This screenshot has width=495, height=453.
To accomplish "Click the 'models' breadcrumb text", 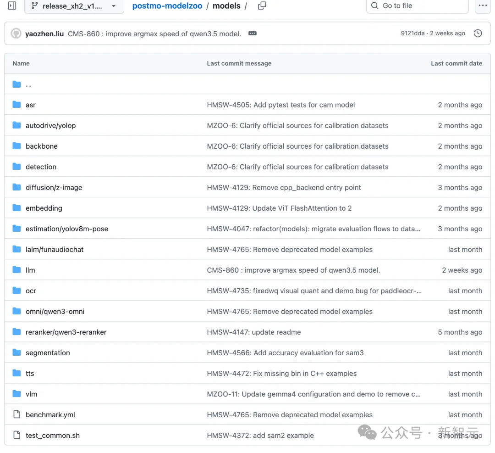I will (x=226, y=6).
